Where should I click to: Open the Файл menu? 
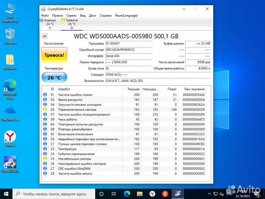pyautogui.click(x=45, y=15)
